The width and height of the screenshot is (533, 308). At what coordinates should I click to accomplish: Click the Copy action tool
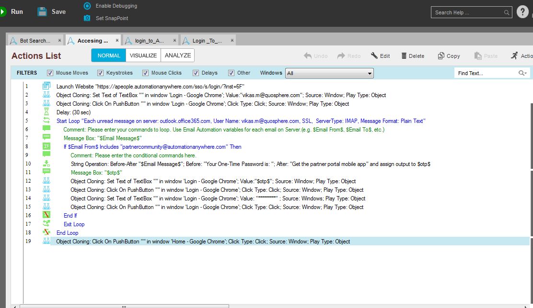[441, 56]
